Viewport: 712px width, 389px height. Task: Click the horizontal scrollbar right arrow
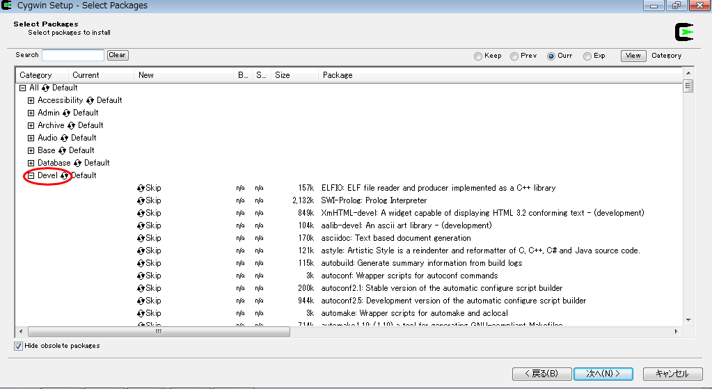(x=676, y=332)
